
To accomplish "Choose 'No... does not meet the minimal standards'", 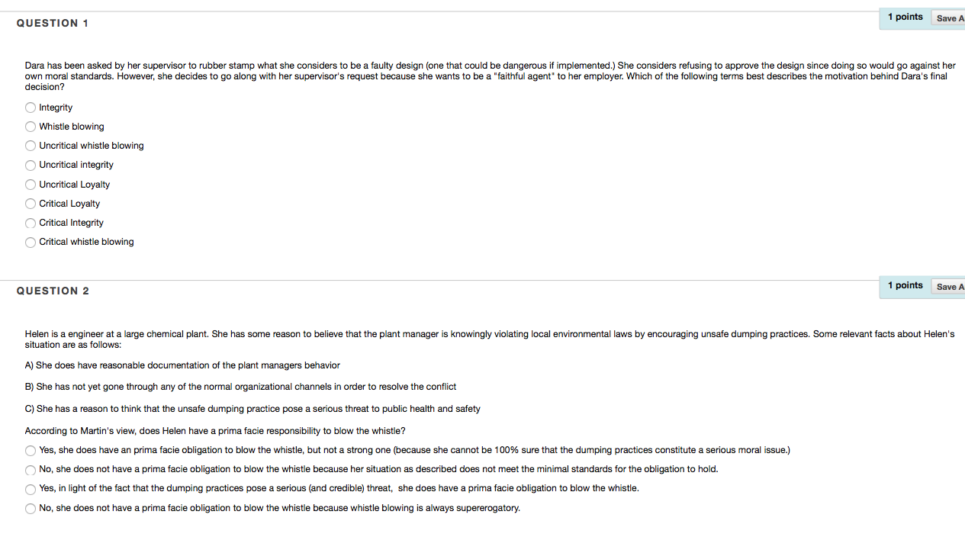I will point(31,470).
